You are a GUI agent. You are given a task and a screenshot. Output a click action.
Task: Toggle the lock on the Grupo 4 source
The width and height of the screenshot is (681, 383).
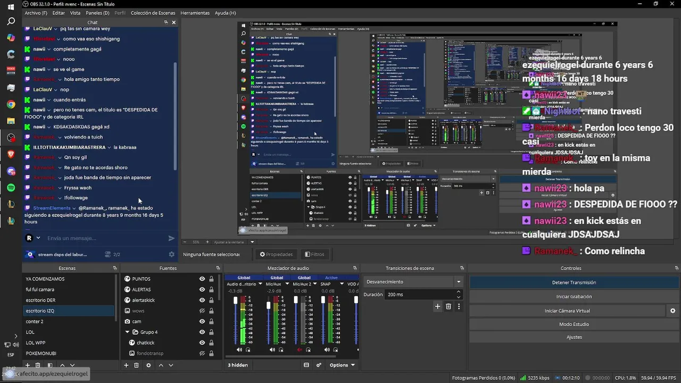[x=211, y=332]
